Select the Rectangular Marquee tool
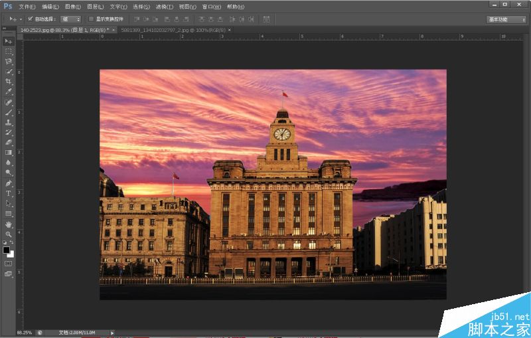 [x=9, y=51]
